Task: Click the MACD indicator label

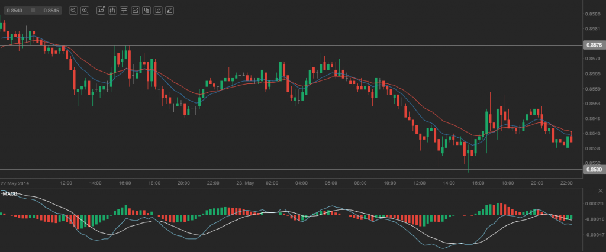Action: pos(9,193)
